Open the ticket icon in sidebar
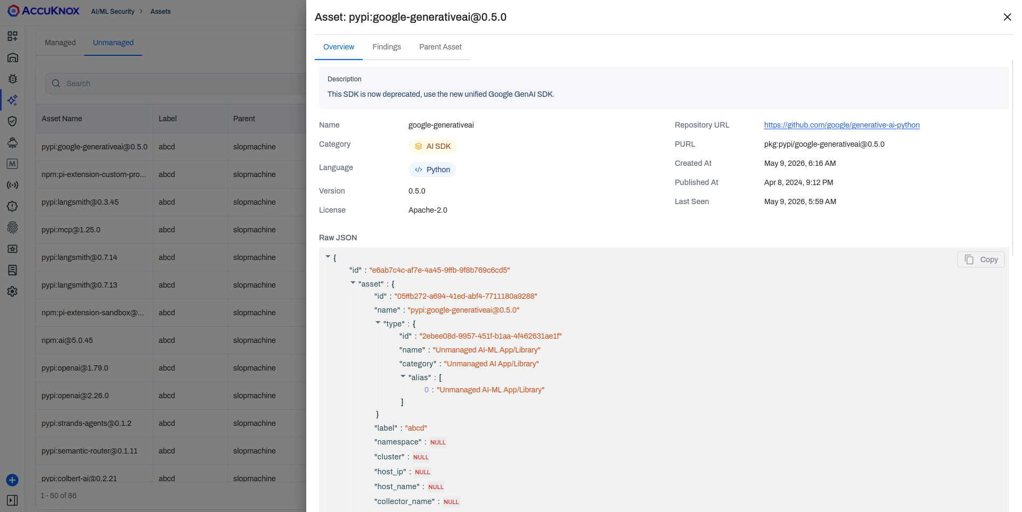The width and height of the screenshot is (1022, 512). tap(12, 249)
